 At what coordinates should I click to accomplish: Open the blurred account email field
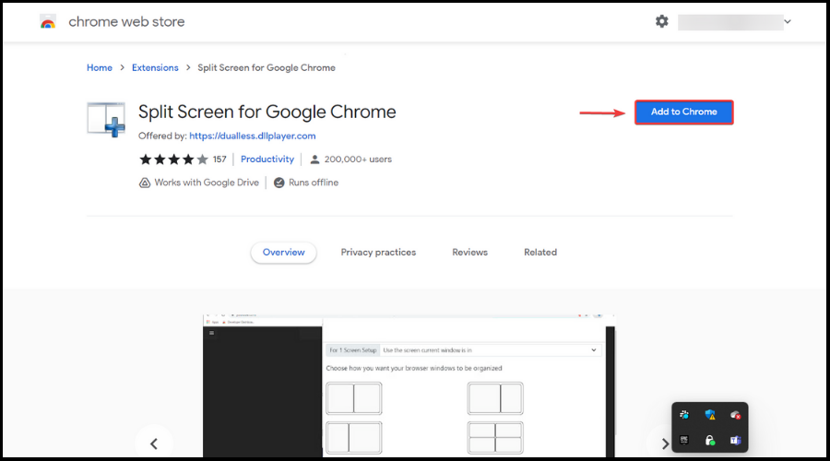(730, 22)
